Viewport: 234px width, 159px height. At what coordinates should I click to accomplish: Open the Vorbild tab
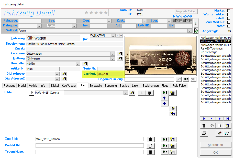pos(33,86)
